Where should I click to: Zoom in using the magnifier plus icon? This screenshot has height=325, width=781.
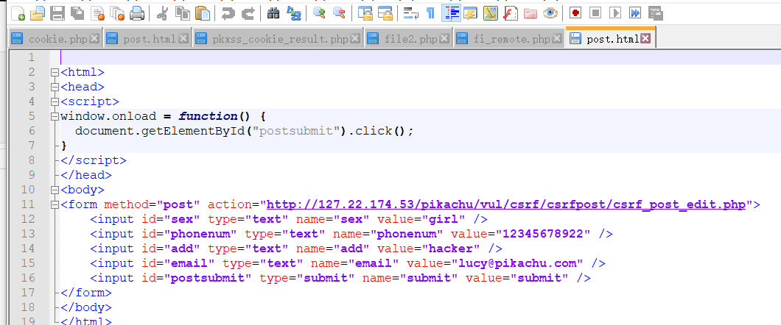click(x=319, y=13)
